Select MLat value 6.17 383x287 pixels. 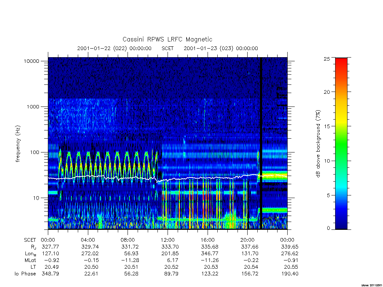(173, 260)
